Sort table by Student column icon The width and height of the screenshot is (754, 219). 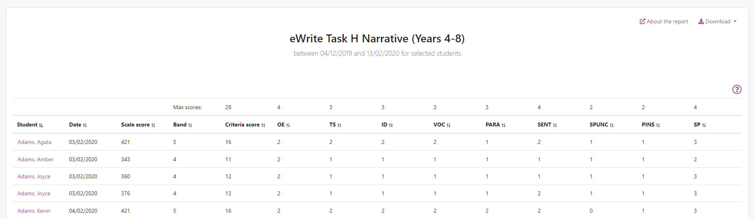pos(41,125)
